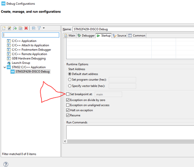
Task: Switch to the Main tab
Action: pos(70,35)
